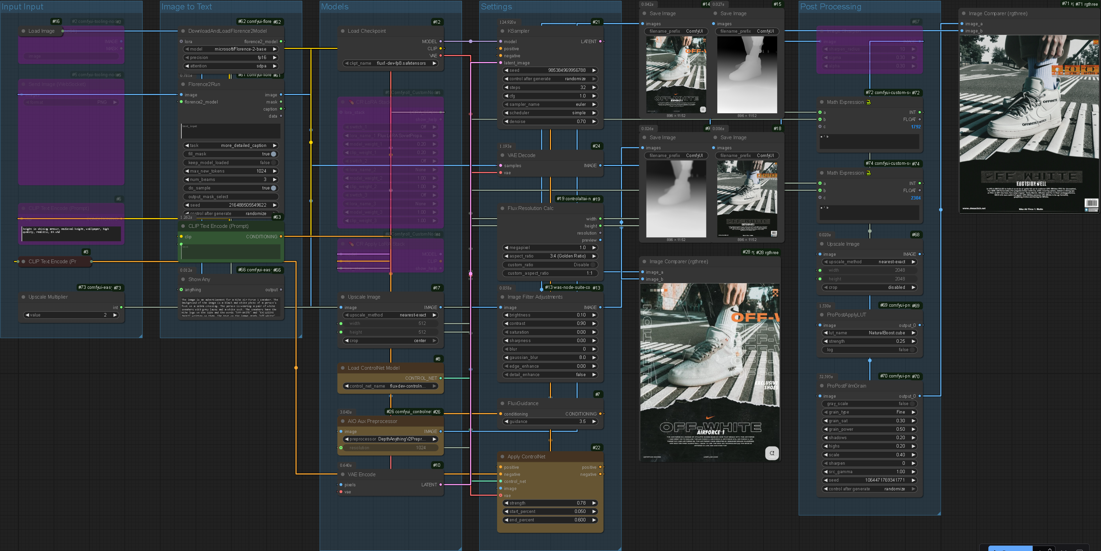Open Florence model microsoft/Florence-2-base dropdown
1101x551 pixels.
(x=230, y=49)
